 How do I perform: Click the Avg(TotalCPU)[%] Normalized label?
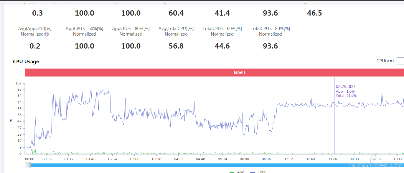pyautogui.click(x=176, y=31)
